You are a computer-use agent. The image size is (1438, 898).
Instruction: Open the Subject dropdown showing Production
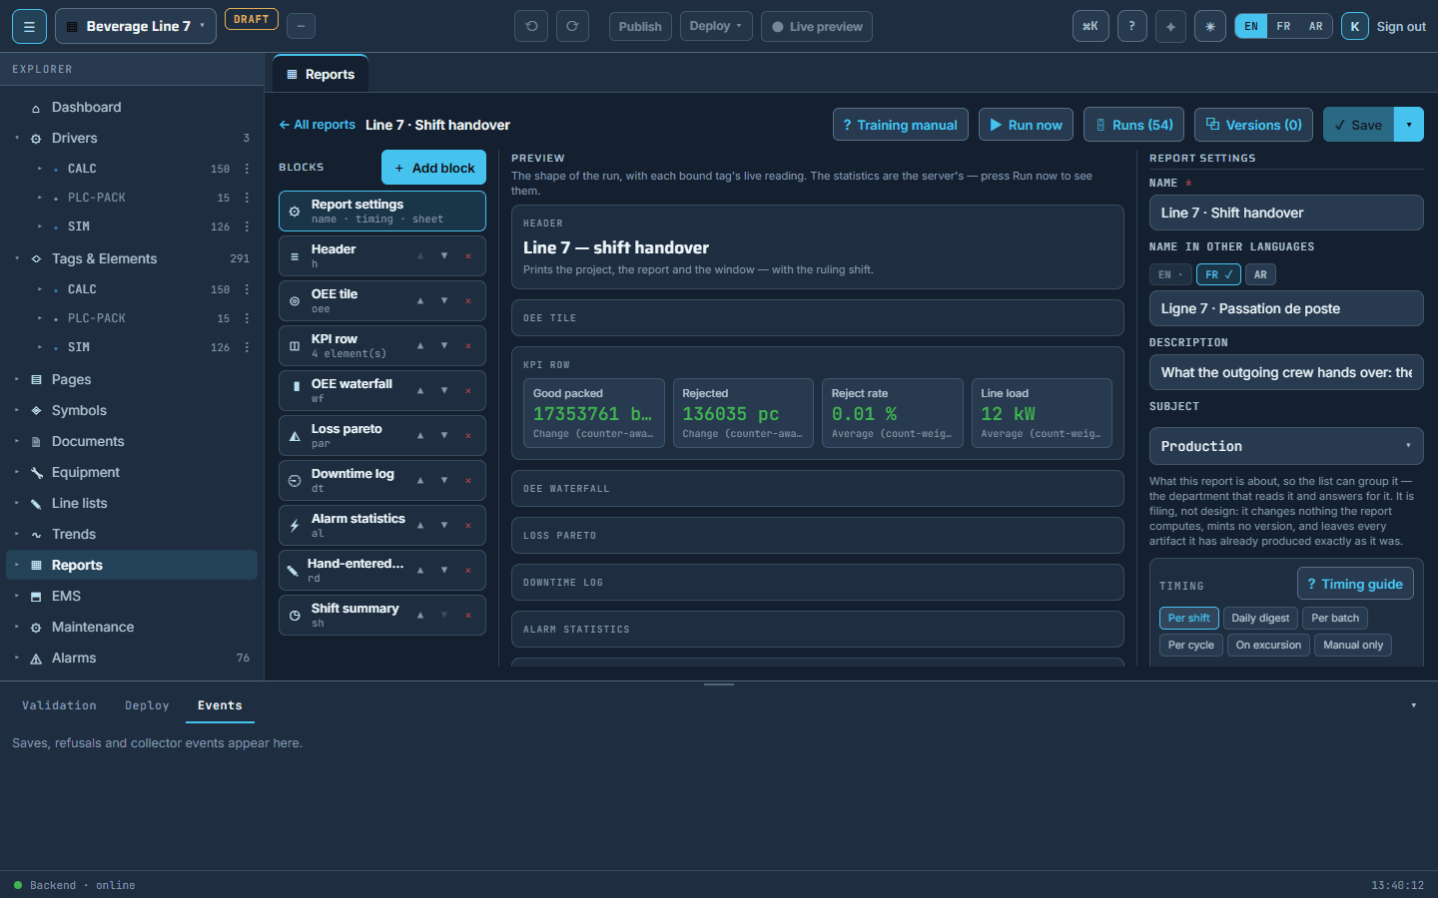[1286, 446]
